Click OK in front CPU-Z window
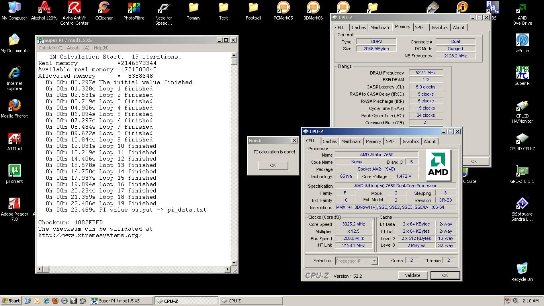The image size is (544, 306). click(445, 275)
